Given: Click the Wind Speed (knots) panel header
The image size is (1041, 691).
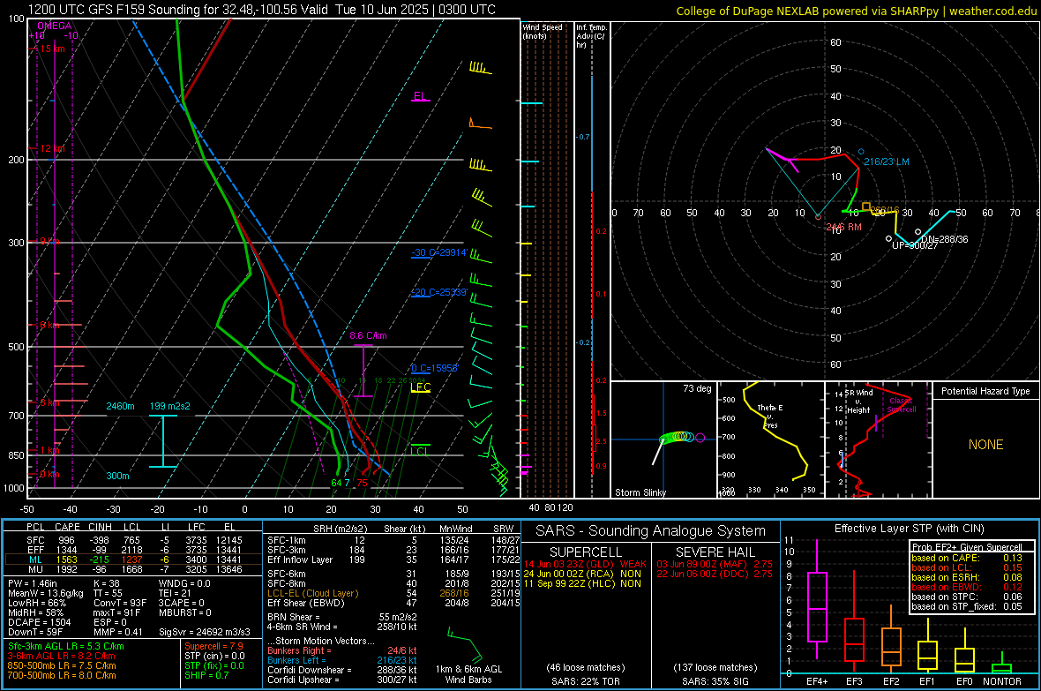Looking at the screenshot, I should [x=542, y=31].
